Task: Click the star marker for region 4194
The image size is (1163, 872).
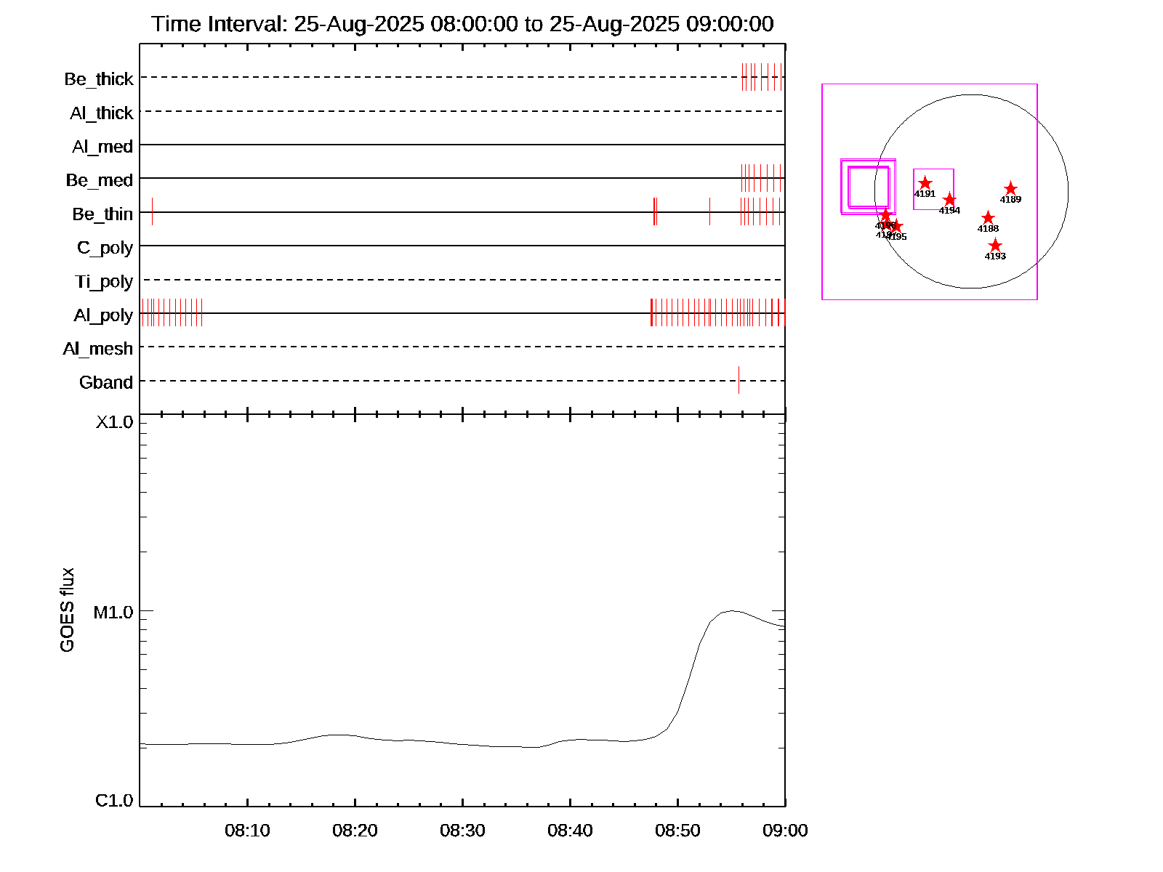Action: [x=949, y=200]
